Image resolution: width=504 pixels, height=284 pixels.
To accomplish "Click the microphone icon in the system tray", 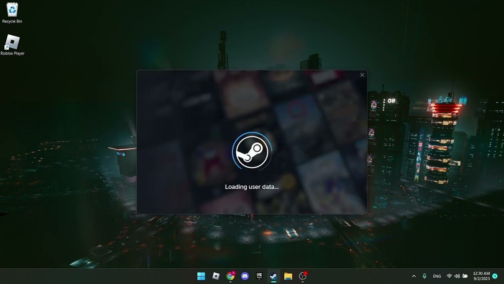I will (424, 276).
